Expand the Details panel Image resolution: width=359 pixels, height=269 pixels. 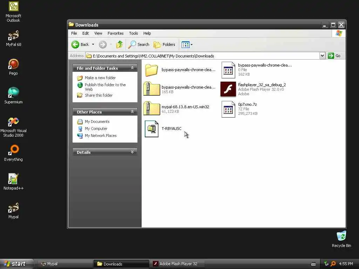(x=132, y=152)
